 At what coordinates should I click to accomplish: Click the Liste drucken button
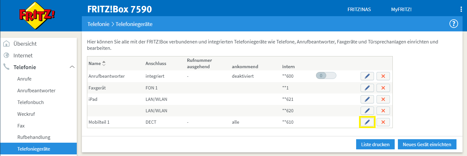(x=375, y=144)
